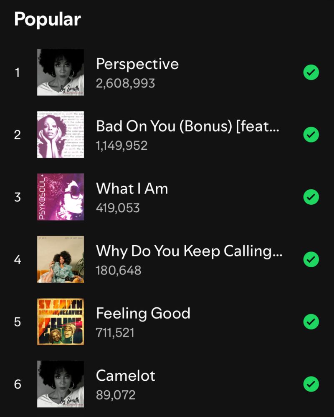Click the green checkmark next to Perspective
334x417 pixels.
(311, 72)
